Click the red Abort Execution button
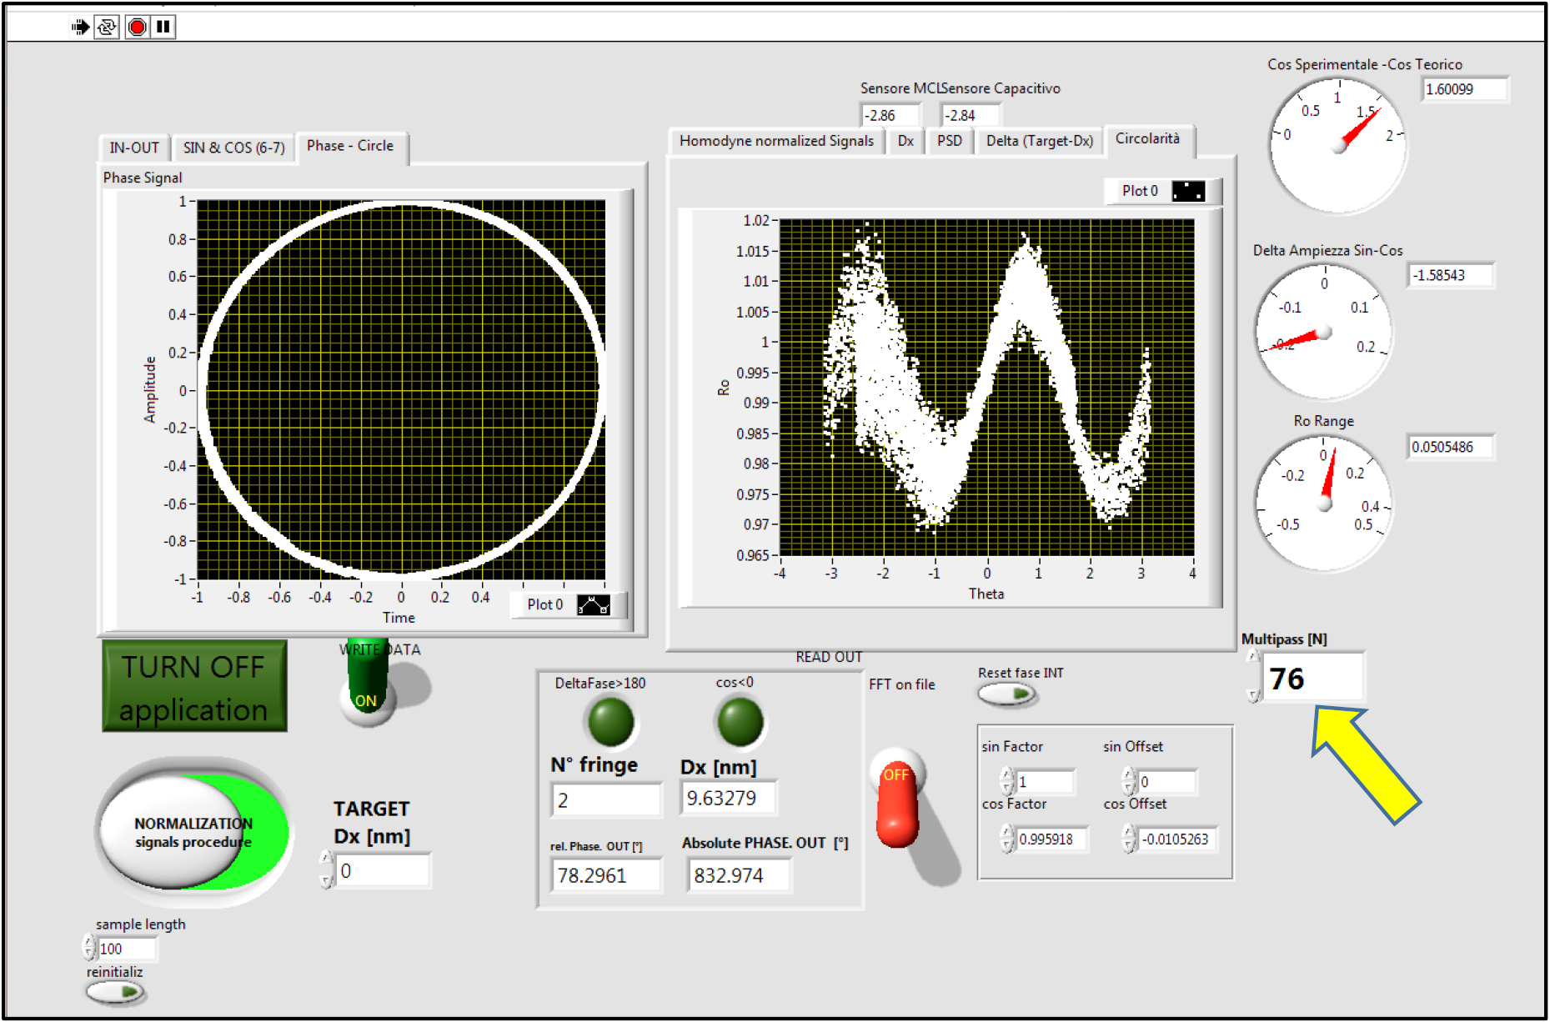The image size is (1550, 1022). (x=138, y=27)
